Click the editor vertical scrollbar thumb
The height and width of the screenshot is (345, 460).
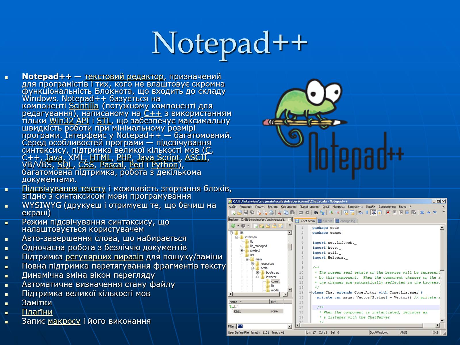click(442, 250)
